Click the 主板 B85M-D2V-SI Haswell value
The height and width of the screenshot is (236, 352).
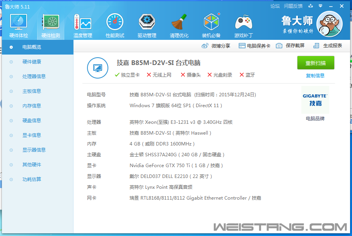tap(170, 133)
